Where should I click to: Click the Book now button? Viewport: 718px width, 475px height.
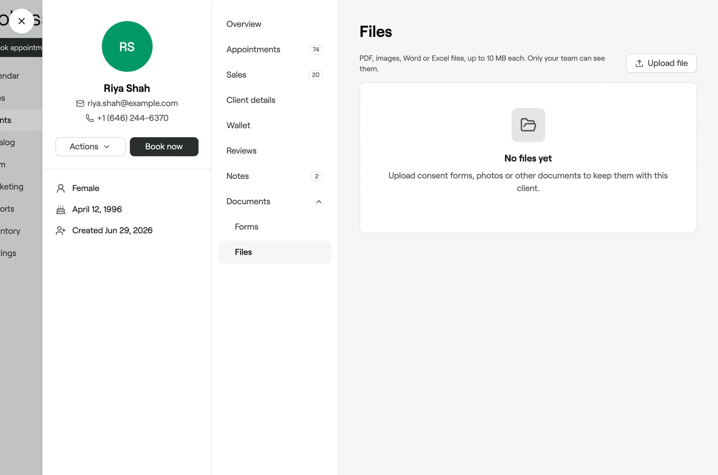[x=164, y=147]
